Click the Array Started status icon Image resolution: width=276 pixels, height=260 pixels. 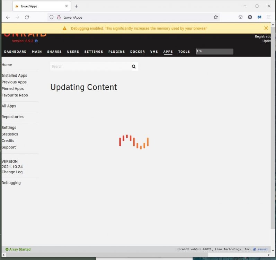7,249
